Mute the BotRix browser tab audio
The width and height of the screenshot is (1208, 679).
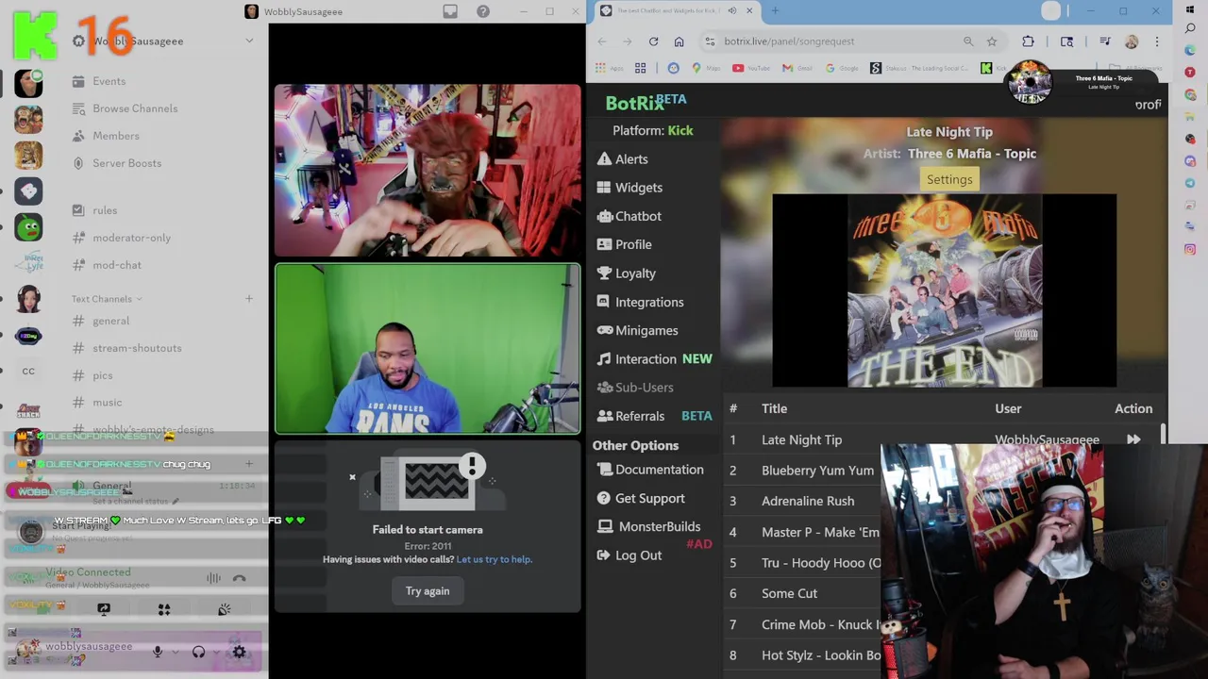732,10
